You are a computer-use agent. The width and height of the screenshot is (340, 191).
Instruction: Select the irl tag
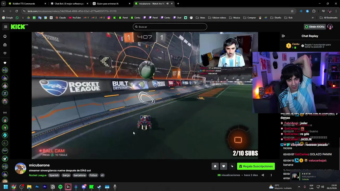[102, 175]
